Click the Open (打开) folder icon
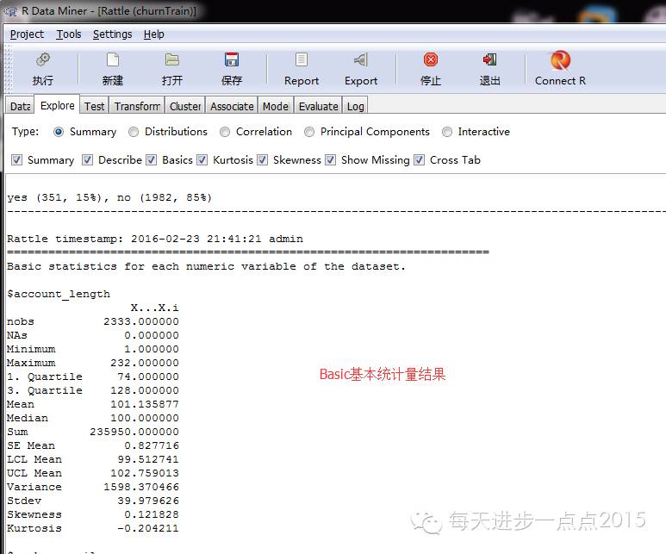 point(171,60)
